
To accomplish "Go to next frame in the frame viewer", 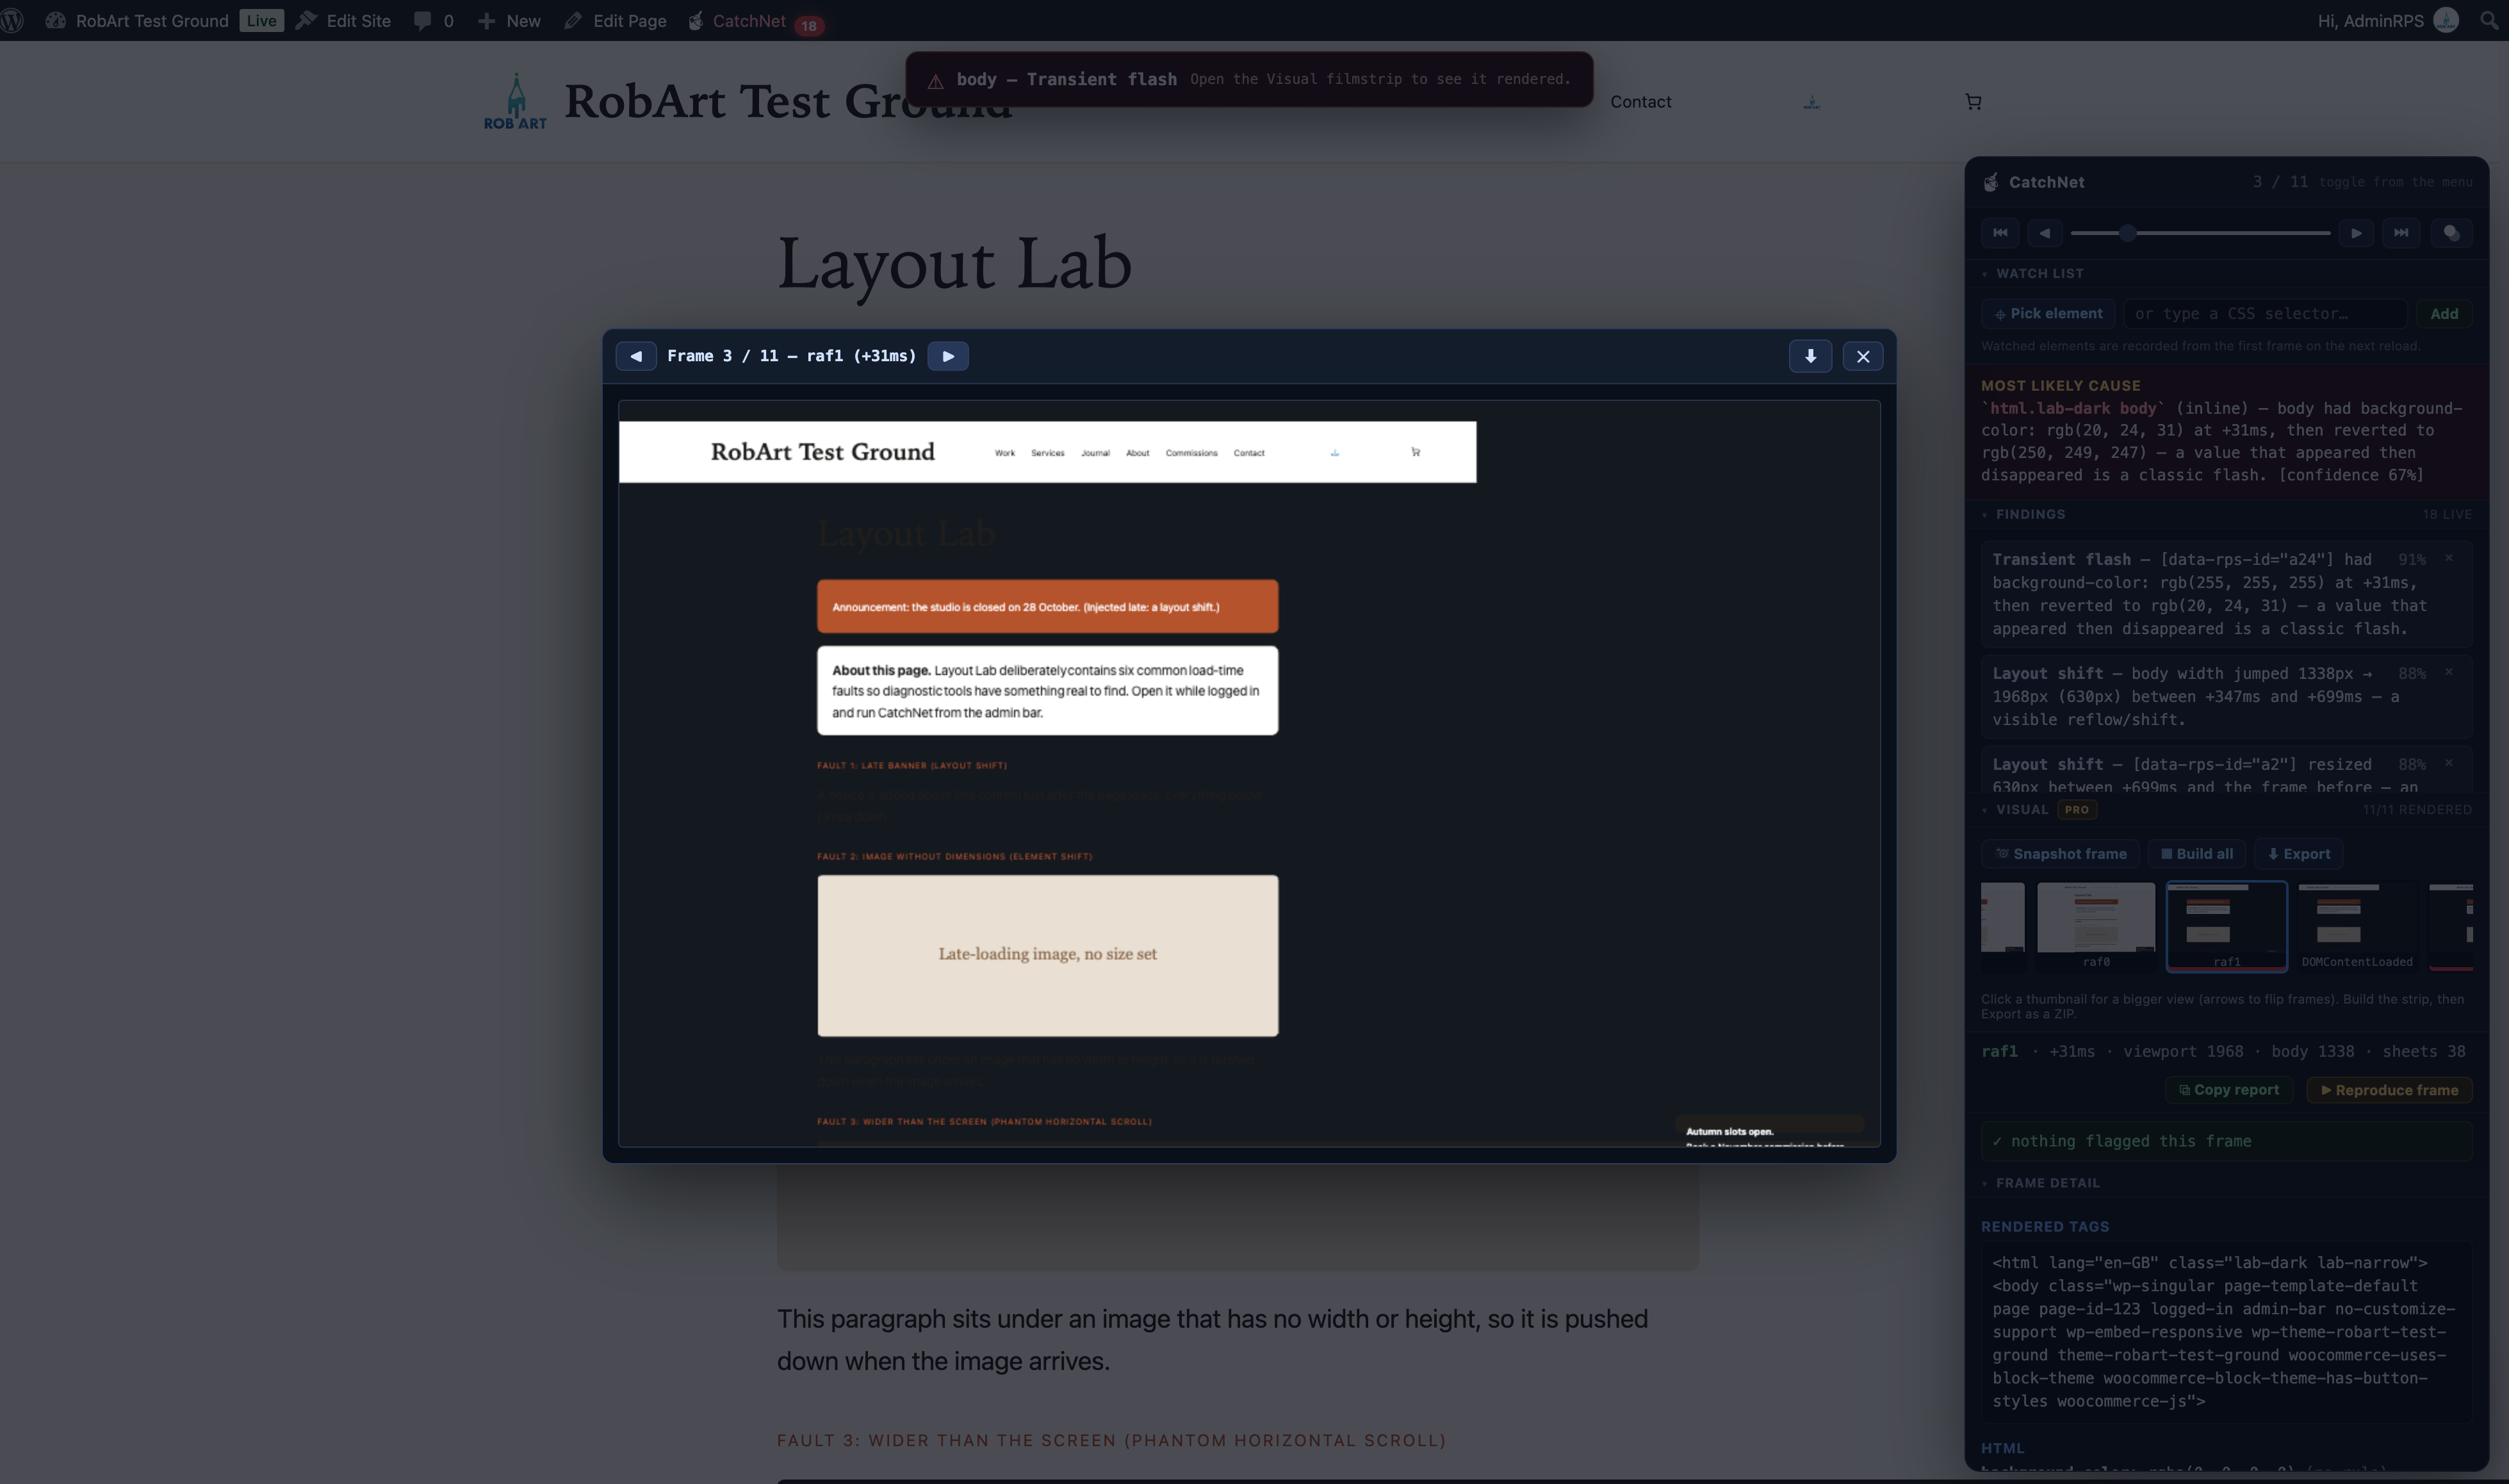I will [948, 356].
